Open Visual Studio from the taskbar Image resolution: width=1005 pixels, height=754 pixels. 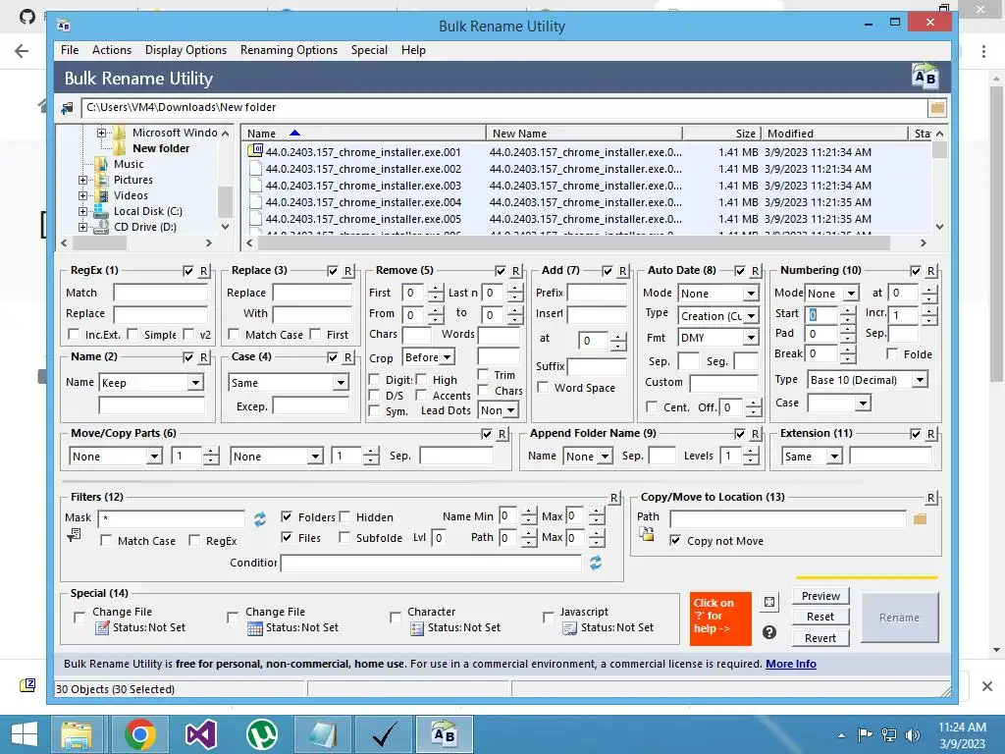click(x=200, y=734)
